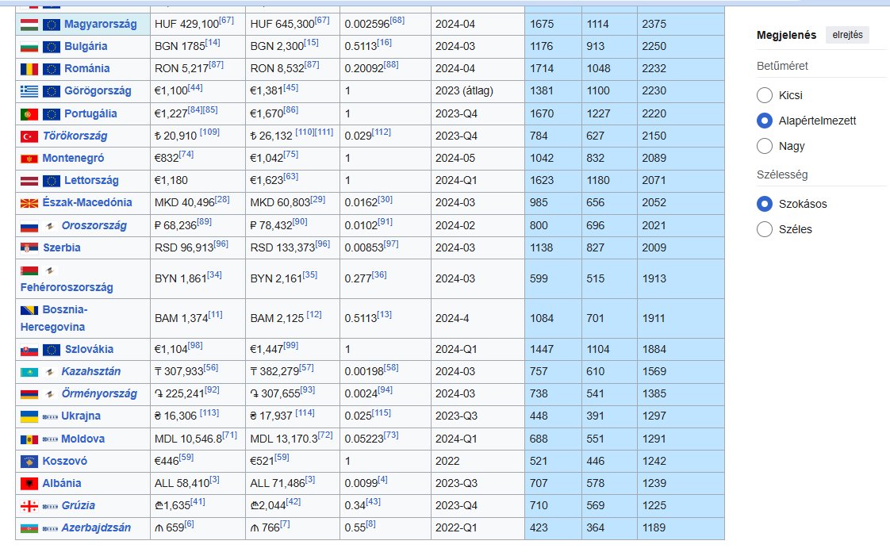Open reference 67 after HUF 429,100
The height and width of the screenshot is (556, 890).
[x=227, y=21]
